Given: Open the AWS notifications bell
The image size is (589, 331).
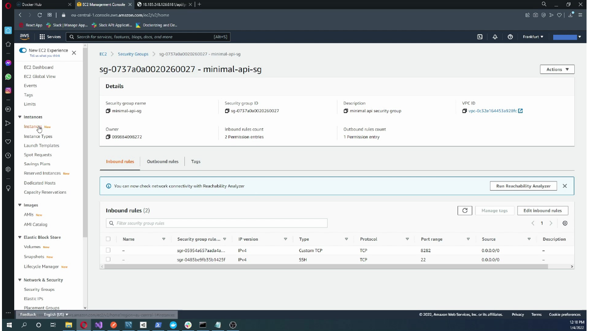Looking at the screenshot, I should [x=495, y=37].
